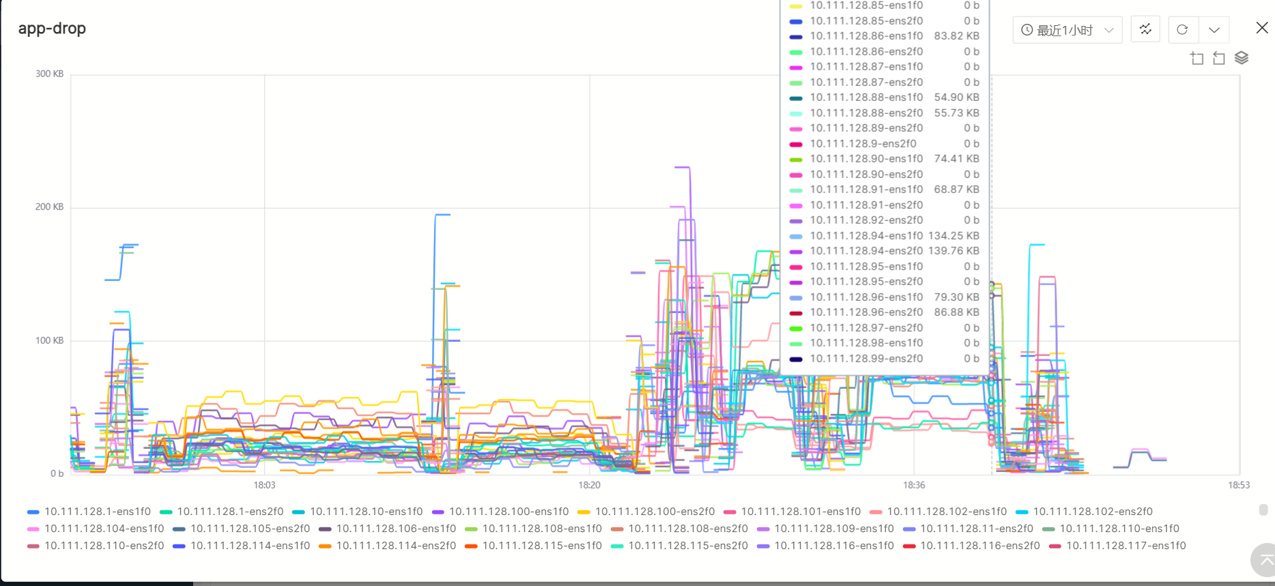This screenshot has height=586, width=1275.
Task: Toggle legend series 10.111.128.115-ens1f0
Action: [x=542, y=546]
